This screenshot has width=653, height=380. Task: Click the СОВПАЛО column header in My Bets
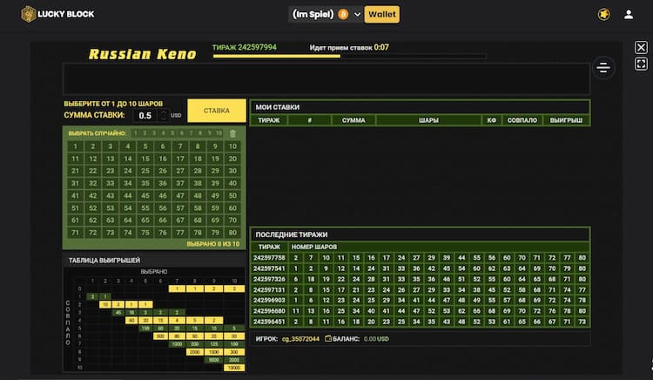pos(522,120)
